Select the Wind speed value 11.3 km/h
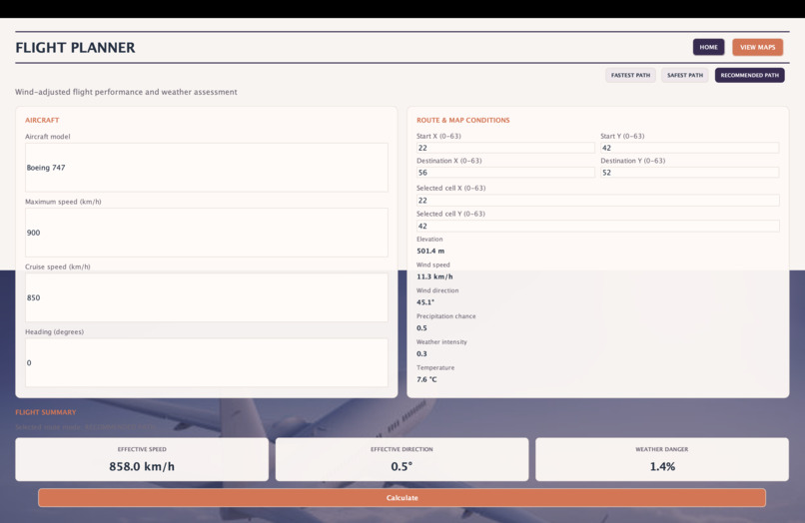This screenshot has width=805, height=523. (434, 276)
